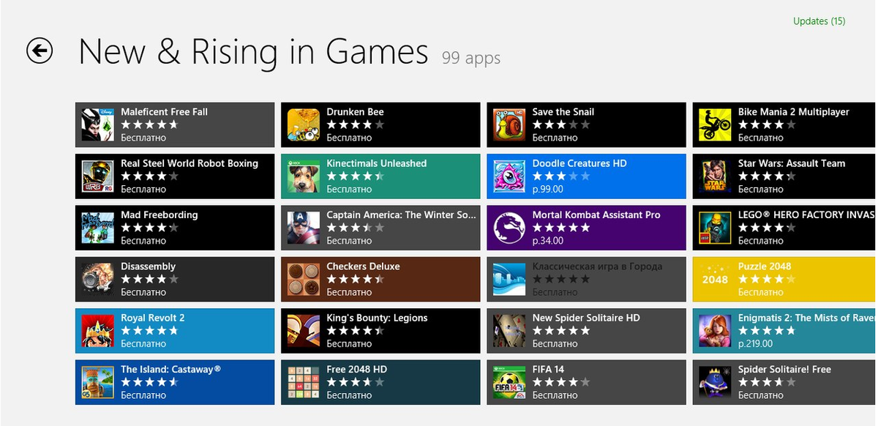878x426 pixels.
Task: Open the Kinectimals Unleashed title
Action: coord(376,163)
